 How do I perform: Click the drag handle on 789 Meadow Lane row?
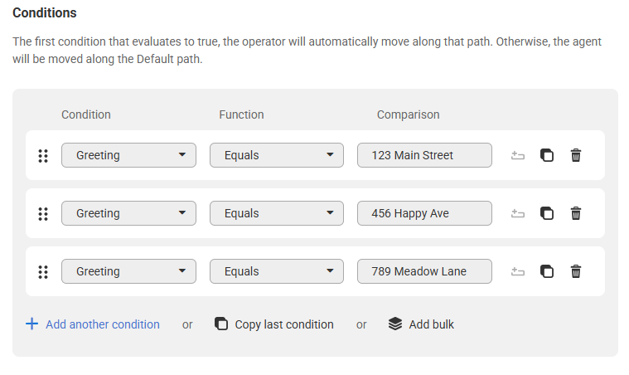tap(43, 272)
